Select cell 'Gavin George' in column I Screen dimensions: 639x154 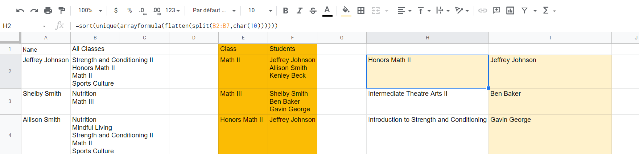(550, 134)
